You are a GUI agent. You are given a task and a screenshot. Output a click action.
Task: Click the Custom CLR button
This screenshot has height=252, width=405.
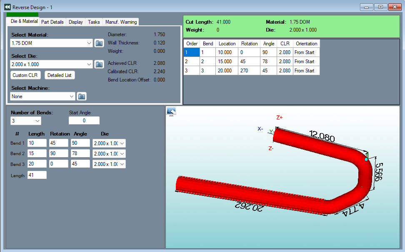click(25, 75)
